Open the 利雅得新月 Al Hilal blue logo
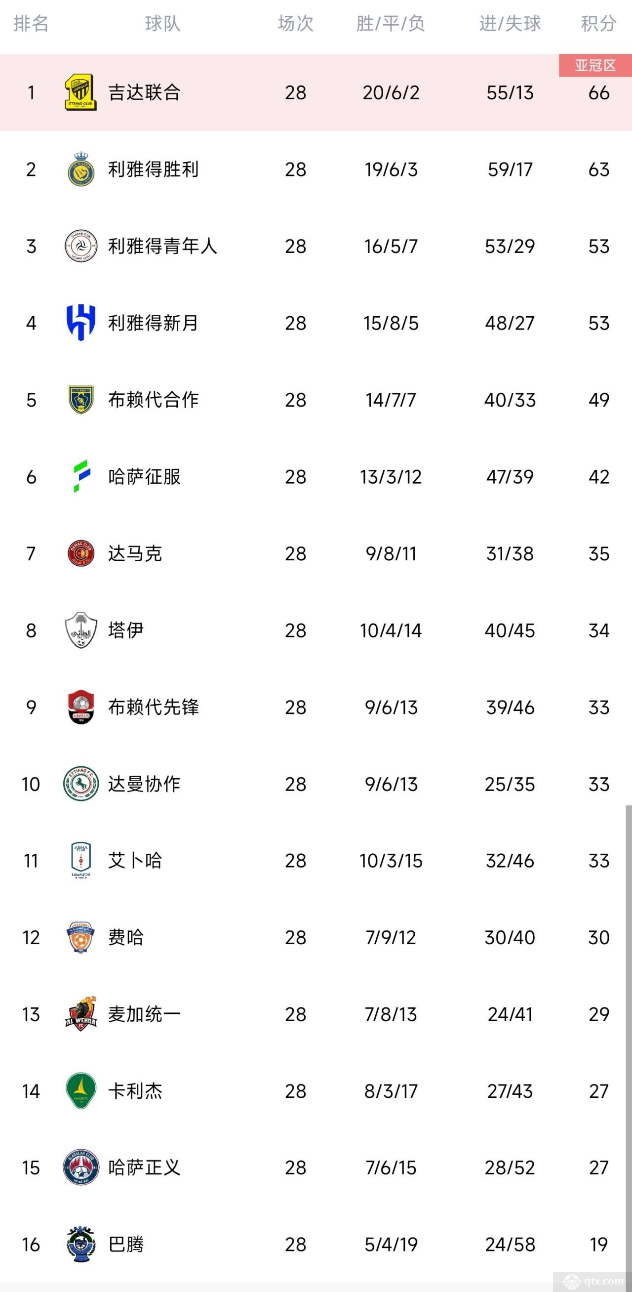This screenshot has width=632, height=1292. 80,323
